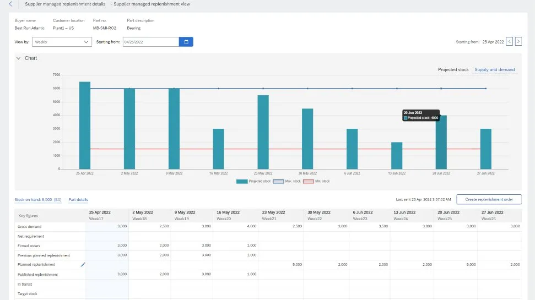
Task: Click the back arrow icon
Action: pos(10,4)
